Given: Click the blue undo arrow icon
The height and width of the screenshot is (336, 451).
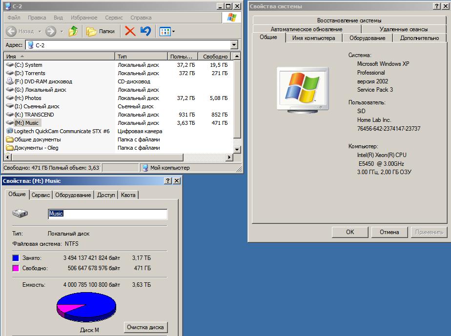Looking at the screenshot, I should pos(145,31).
